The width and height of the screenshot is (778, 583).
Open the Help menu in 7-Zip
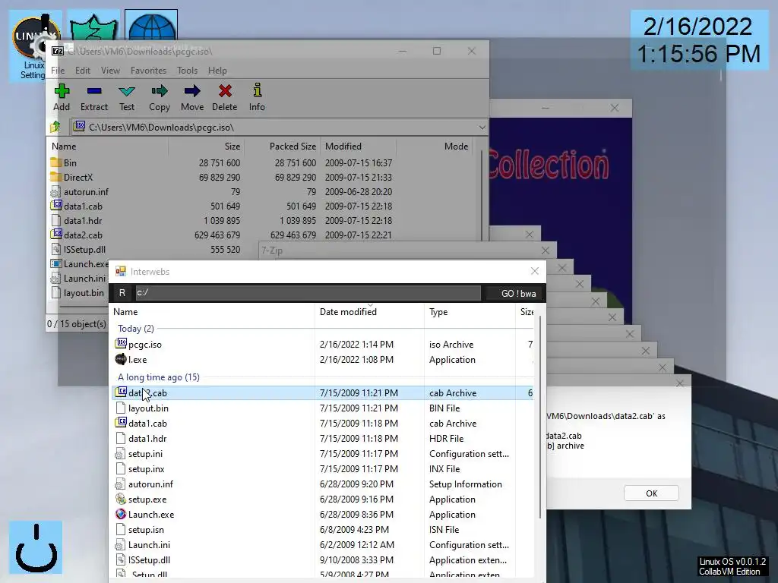217,71
